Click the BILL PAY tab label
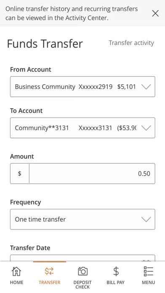The image size is (165, 293). [x=115, y=282]
